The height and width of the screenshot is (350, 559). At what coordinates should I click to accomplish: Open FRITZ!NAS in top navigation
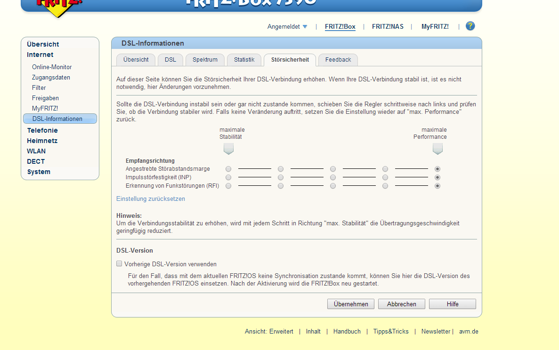(x=388, y=27)
